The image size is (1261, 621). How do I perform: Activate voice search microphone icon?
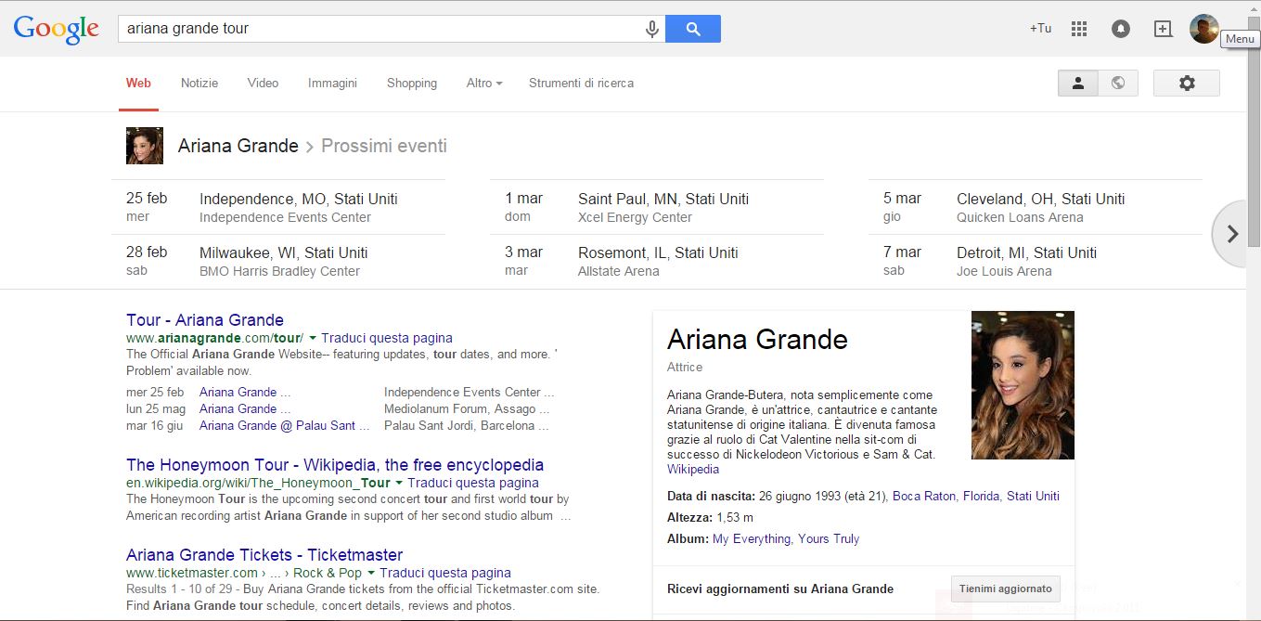coord(652,29)
